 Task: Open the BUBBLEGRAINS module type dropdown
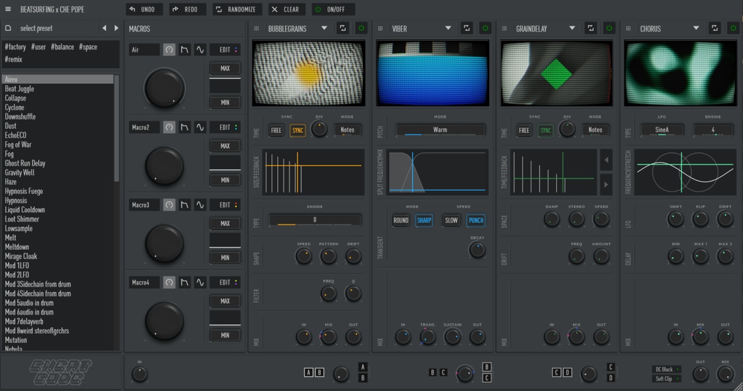click(x=323, y=29)
